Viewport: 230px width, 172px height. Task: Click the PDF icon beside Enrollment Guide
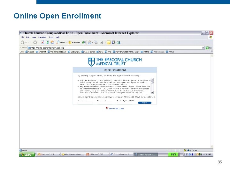tap(107, 108)
